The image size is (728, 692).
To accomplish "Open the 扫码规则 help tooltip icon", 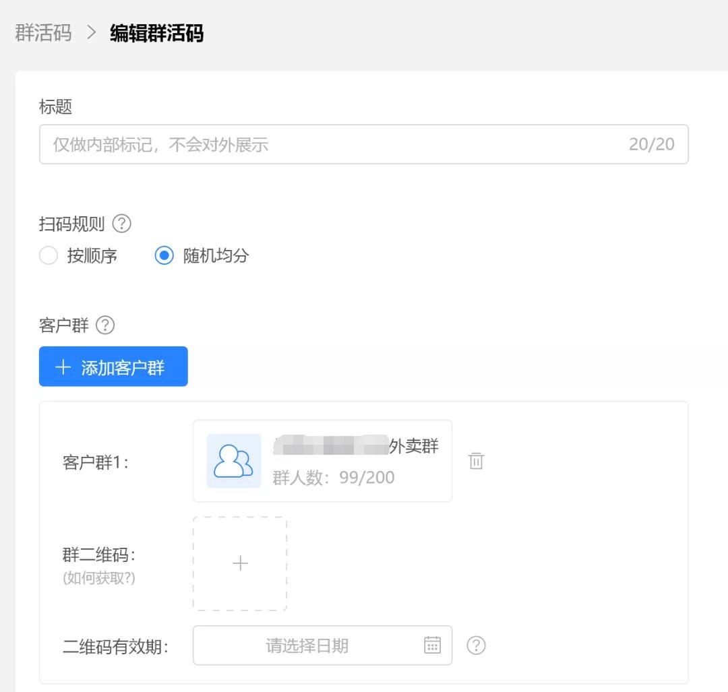I will pos(122,224).
